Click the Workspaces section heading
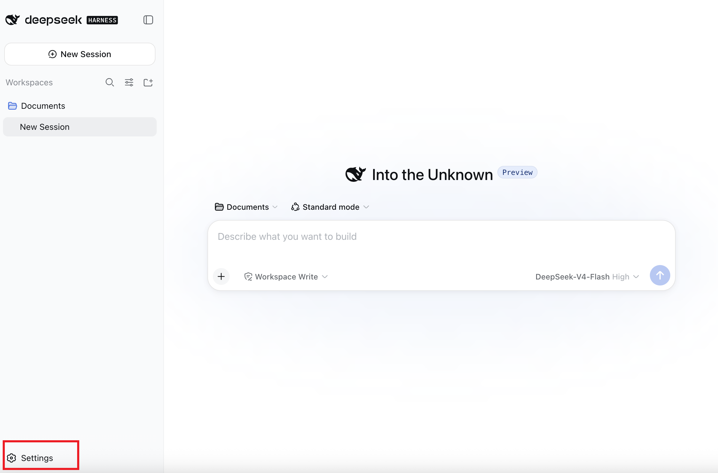The image size is (718, 473). coord(29,82)
